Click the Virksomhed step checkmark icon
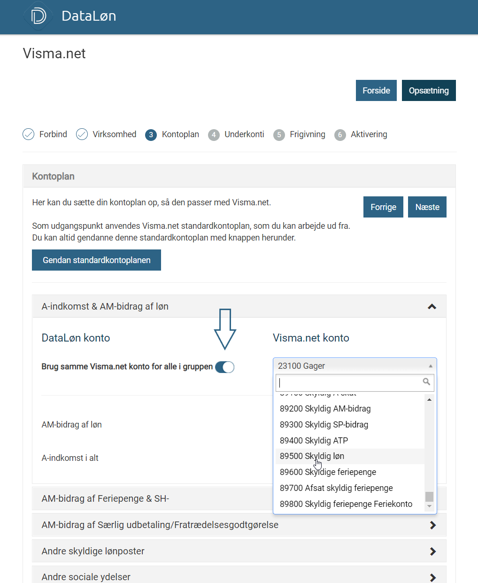The width and height of the screenshot is (478, 583). tap(82, 134)
